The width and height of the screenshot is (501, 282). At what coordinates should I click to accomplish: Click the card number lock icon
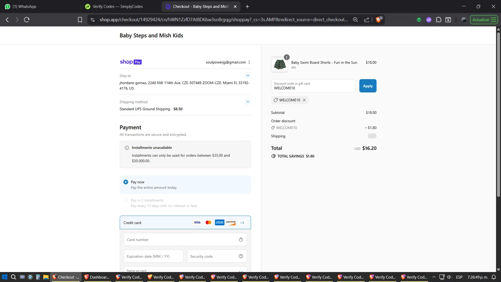point(241,240)
